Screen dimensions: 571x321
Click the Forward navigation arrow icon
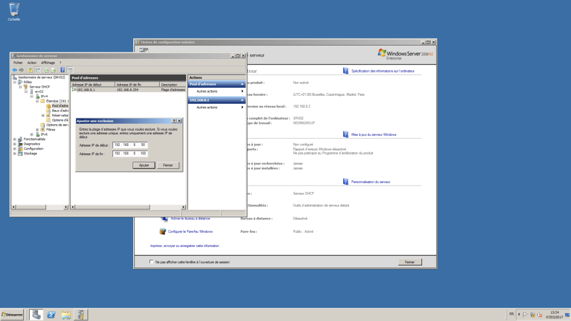21,69
